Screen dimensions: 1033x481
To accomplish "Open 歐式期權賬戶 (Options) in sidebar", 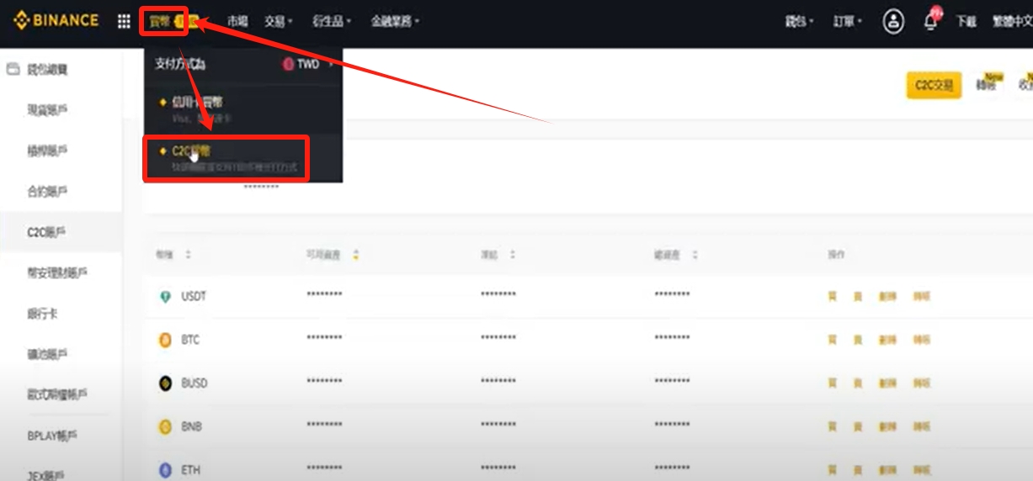I will pyautogui.click(x=57, y=394).
